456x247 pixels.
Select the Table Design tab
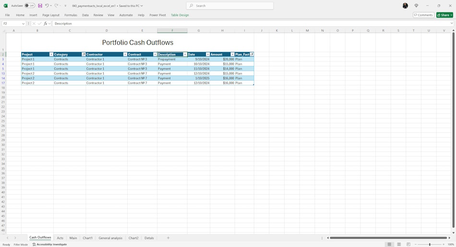point(180,15)
